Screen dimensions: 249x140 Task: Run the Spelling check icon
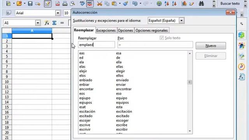(x=82, y=3)
